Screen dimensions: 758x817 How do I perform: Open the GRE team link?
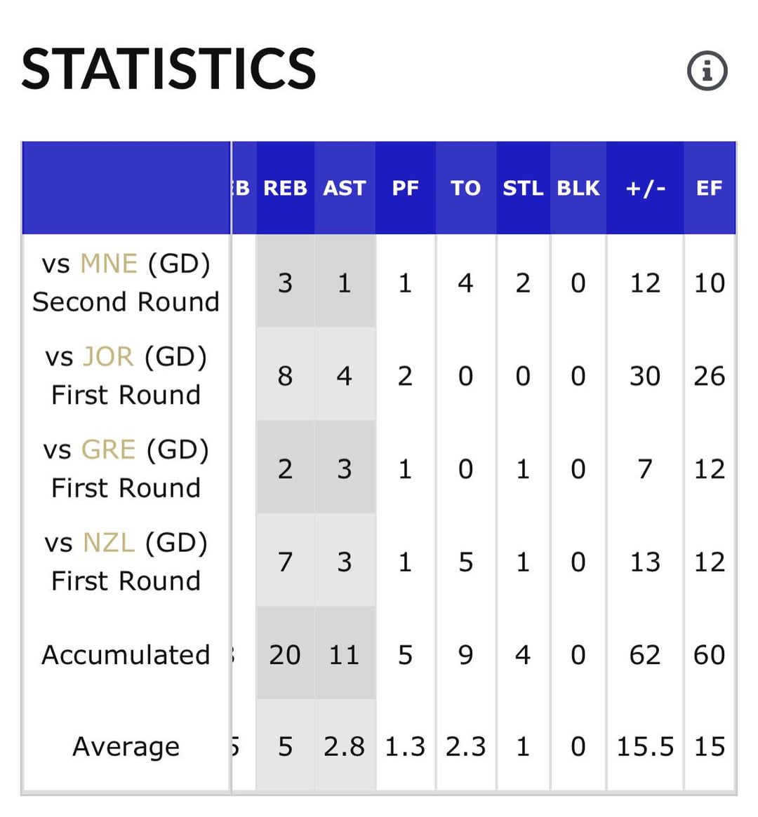108,450
